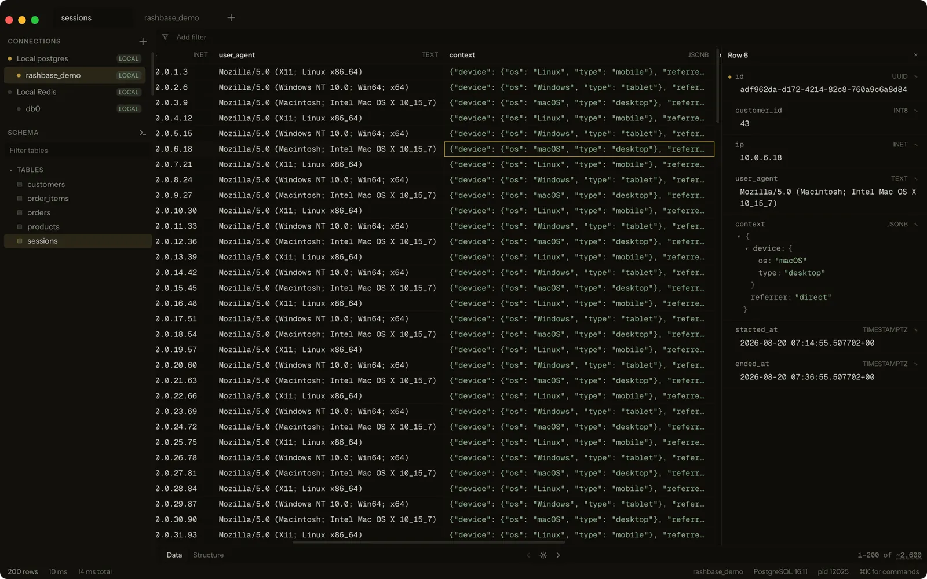Click the customers table icon
This screenshot has width=927, height=579.
(20, 184)
